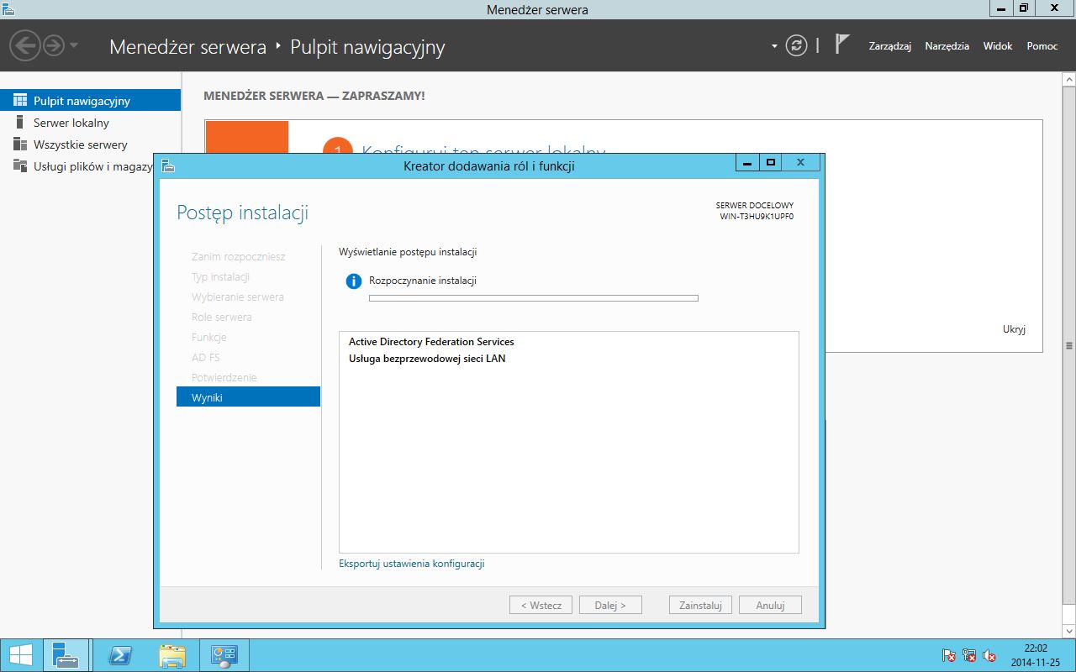This screenshot has width=1076, height=672.
Task: Maximize the Kreator dodawania ról wizard window
Action: [x=770, y=163]
